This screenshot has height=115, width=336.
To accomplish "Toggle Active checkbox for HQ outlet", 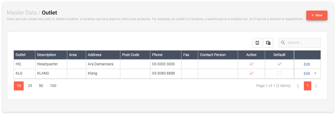I will point(251,64).
